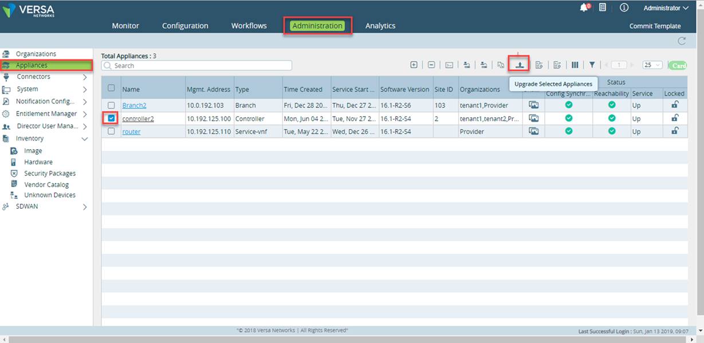Open the Branch2 appliance link
704x343 pixels.
[x=134, y=105]
